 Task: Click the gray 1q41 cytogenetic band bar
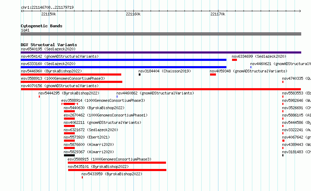(x=161, y=34)
